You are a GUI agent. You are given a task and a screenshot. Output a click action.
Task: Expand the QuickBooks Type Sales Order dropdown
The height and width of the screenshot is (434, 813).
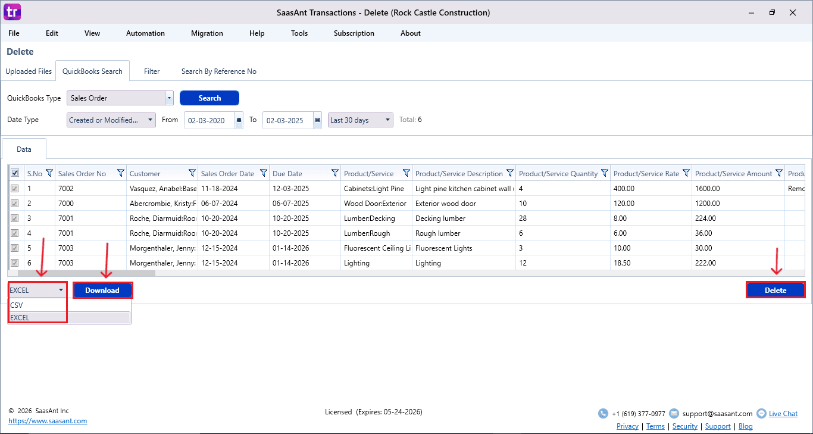(x=169, y=98)
